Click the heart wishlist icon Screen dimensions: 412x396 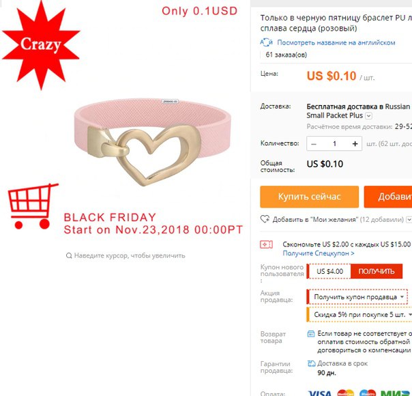pos(265,219)
